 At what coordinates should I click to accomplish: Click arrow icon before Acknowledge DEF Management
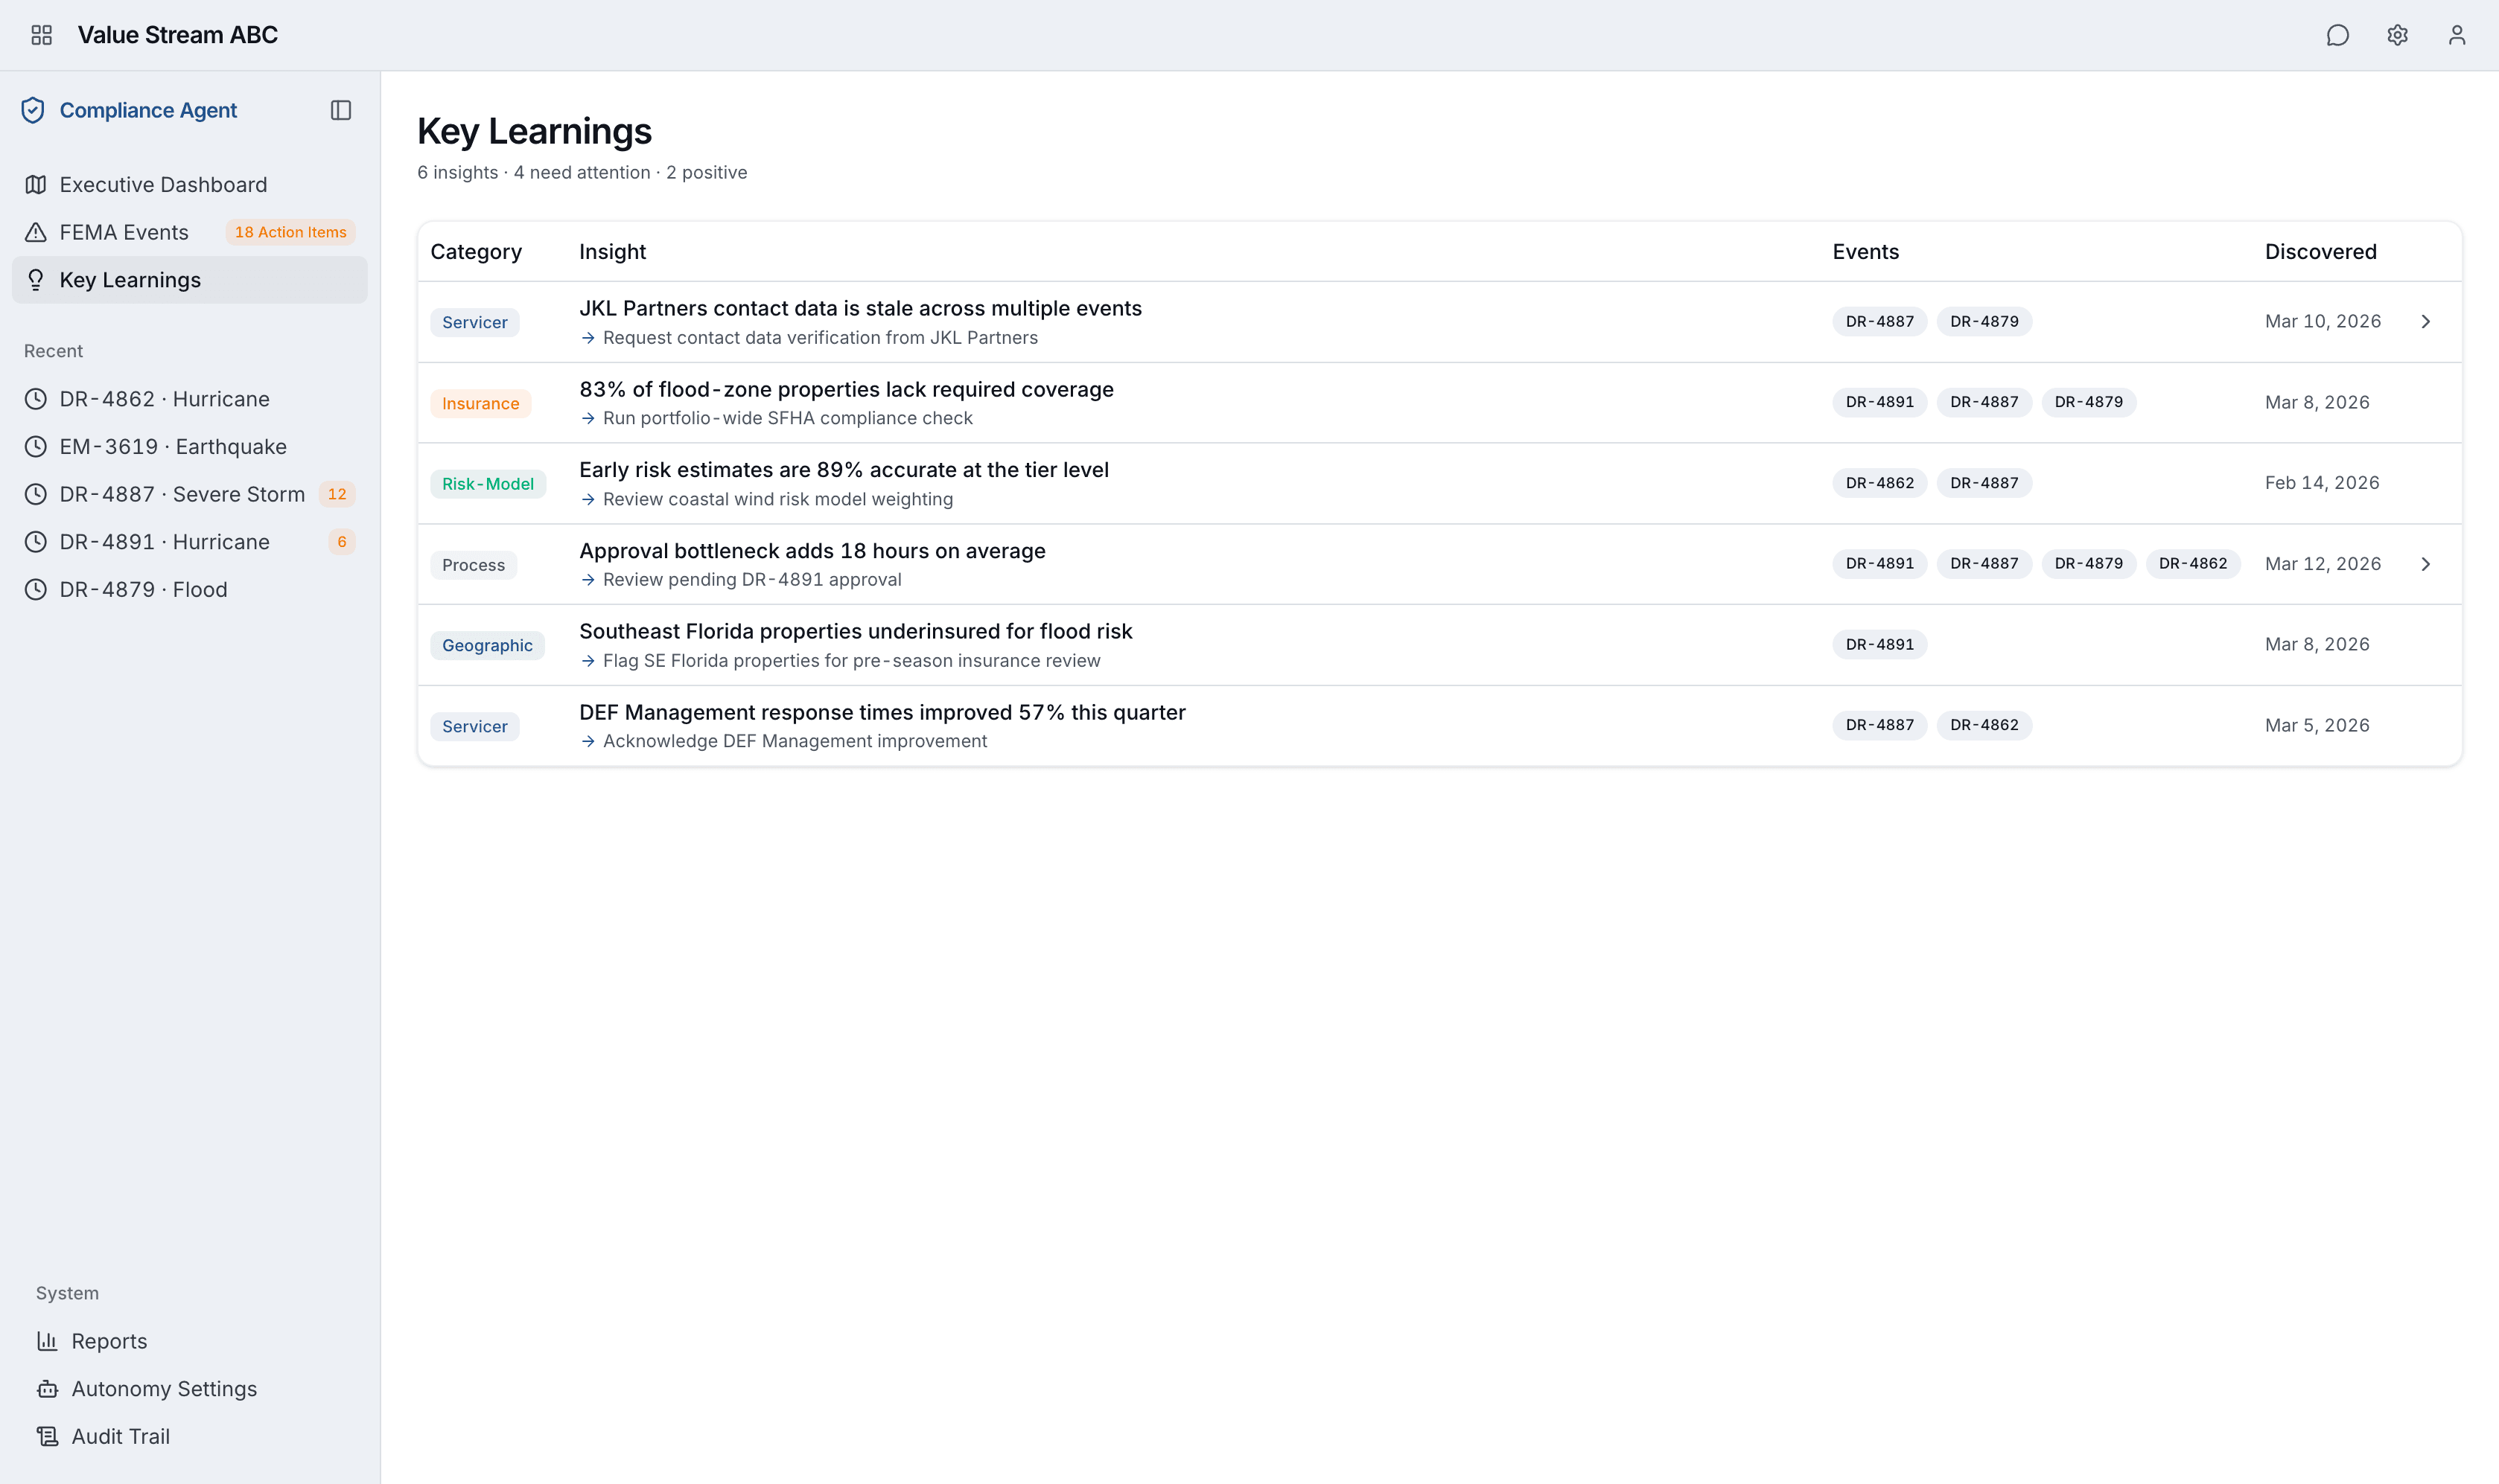[x=588, y=741]
